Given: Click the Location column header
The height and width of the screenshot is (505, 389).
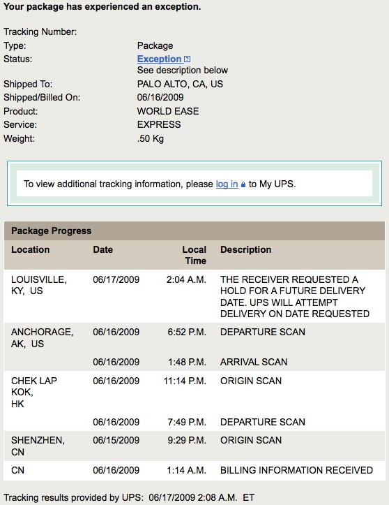Looking at the screenshot, I should tap(31, 249).
